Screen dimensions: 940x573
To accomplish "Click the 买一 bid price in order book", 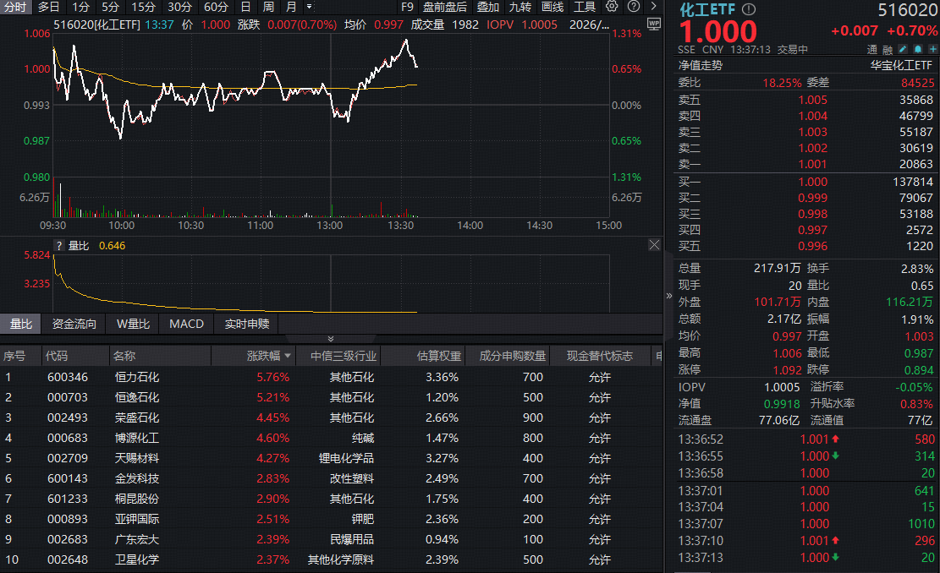I will pyautogui.click(x=812, y=182).
